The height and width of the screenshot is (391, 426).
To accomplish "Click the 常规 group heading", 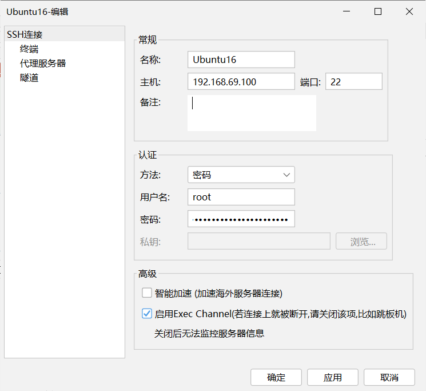I will pos(148,40).
